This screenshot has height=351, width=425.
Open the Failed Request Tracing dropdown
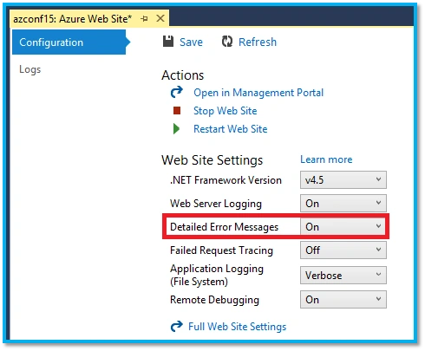pos(343,250)
